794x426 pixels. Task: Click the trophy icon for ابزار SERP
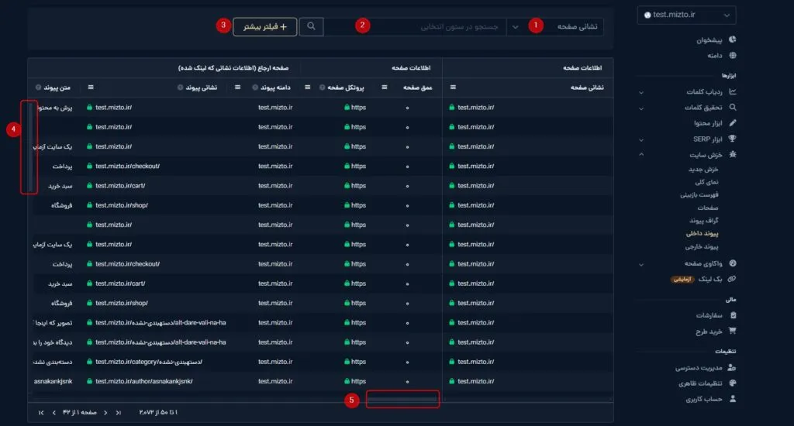click(x=732, y=139)
